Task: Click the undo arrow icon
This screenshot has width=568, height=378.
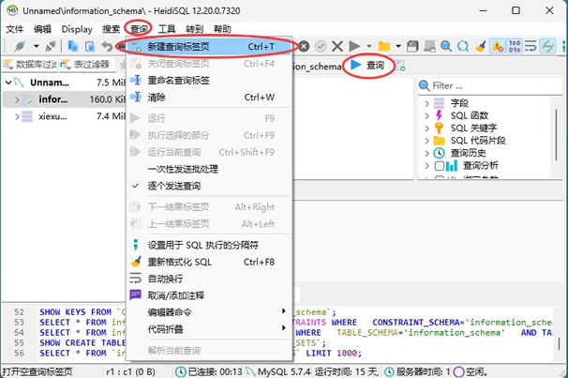Action: (x=107, y=46)
